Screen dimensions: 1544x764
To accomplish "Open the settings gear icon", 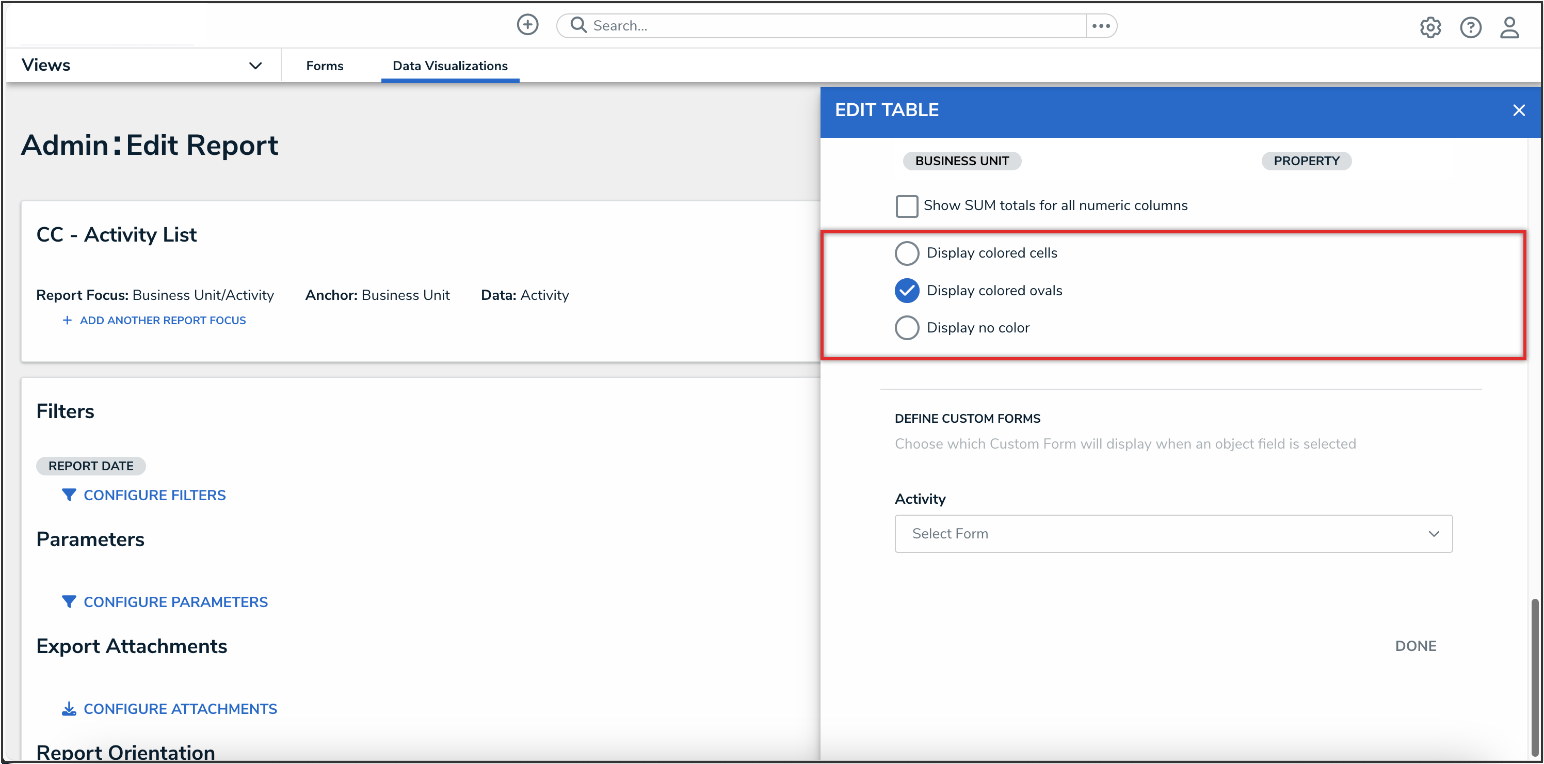I will coord(1430,27).
